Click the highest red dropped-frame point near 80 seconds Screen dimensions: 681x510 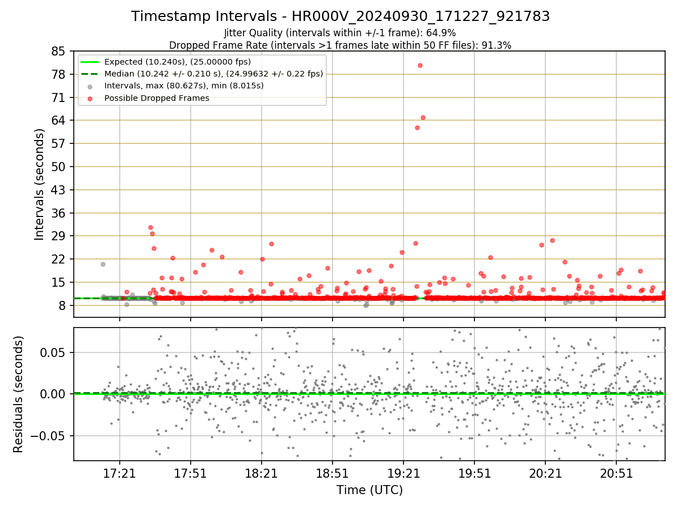420,65
